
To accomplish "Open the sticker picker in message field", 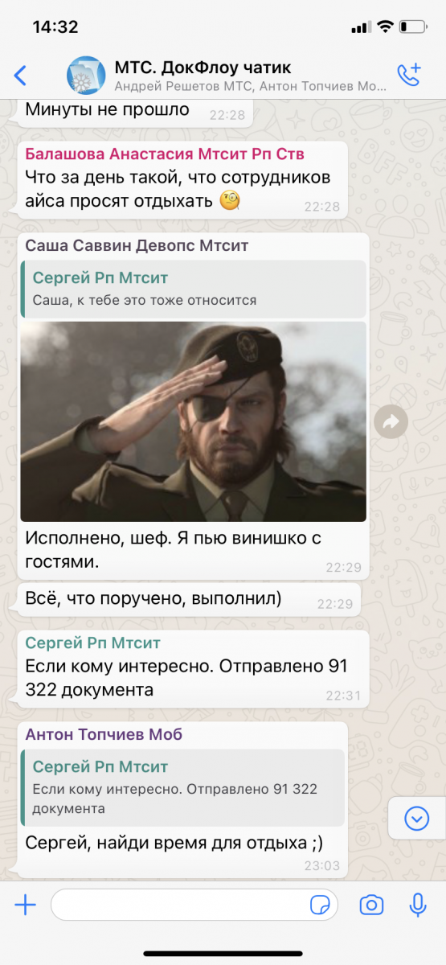I will click(x=321, y=905).
